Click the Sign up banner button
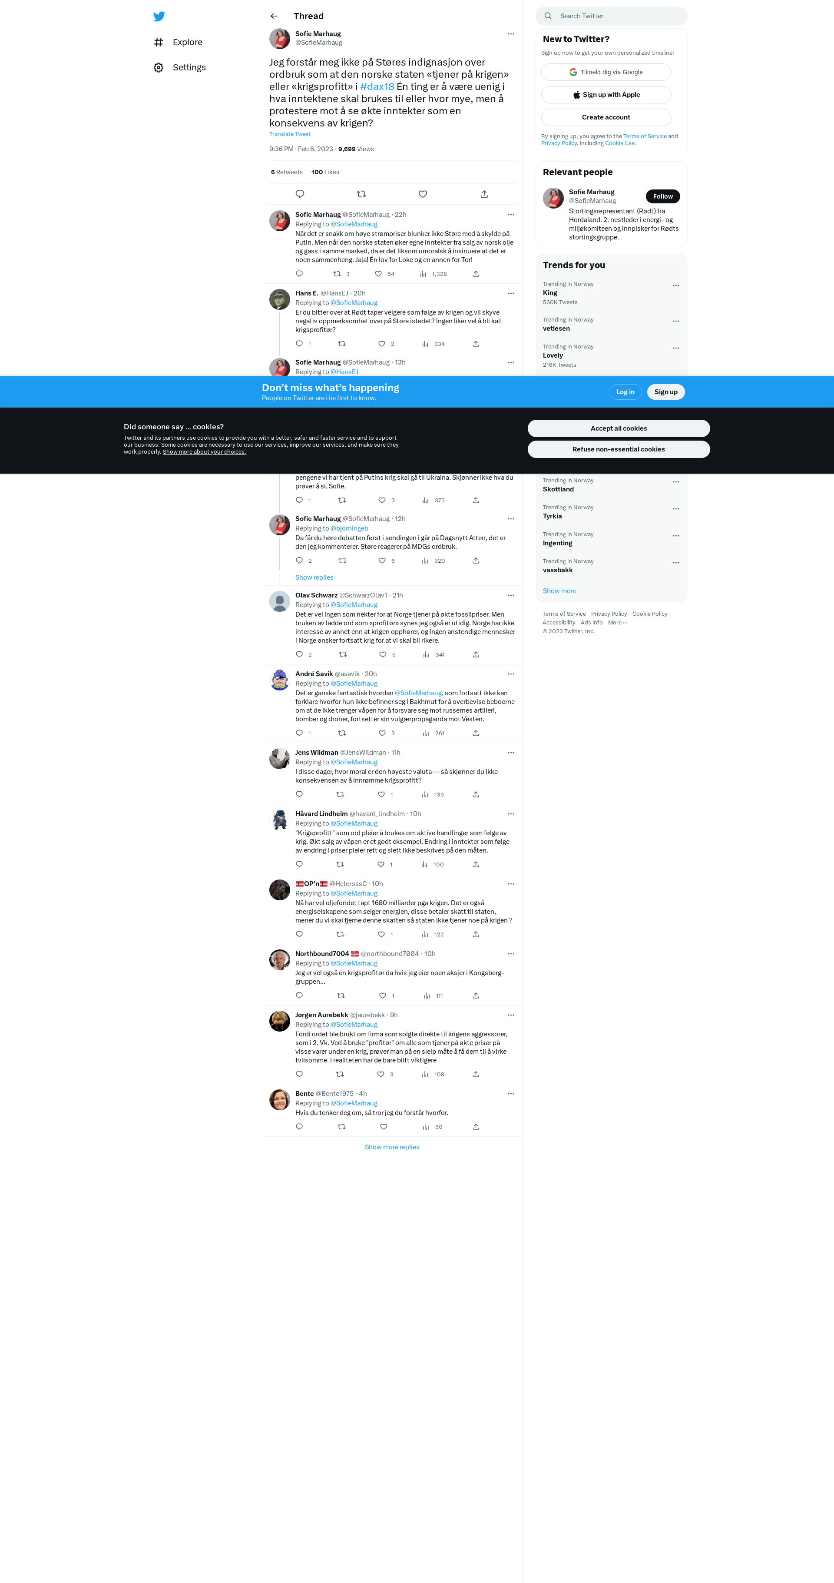 (x=666, y=392)
